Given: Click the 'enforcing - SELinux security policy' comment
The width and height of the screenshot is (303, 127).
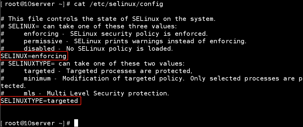Looking at the screenshot, I should point(104,34).
